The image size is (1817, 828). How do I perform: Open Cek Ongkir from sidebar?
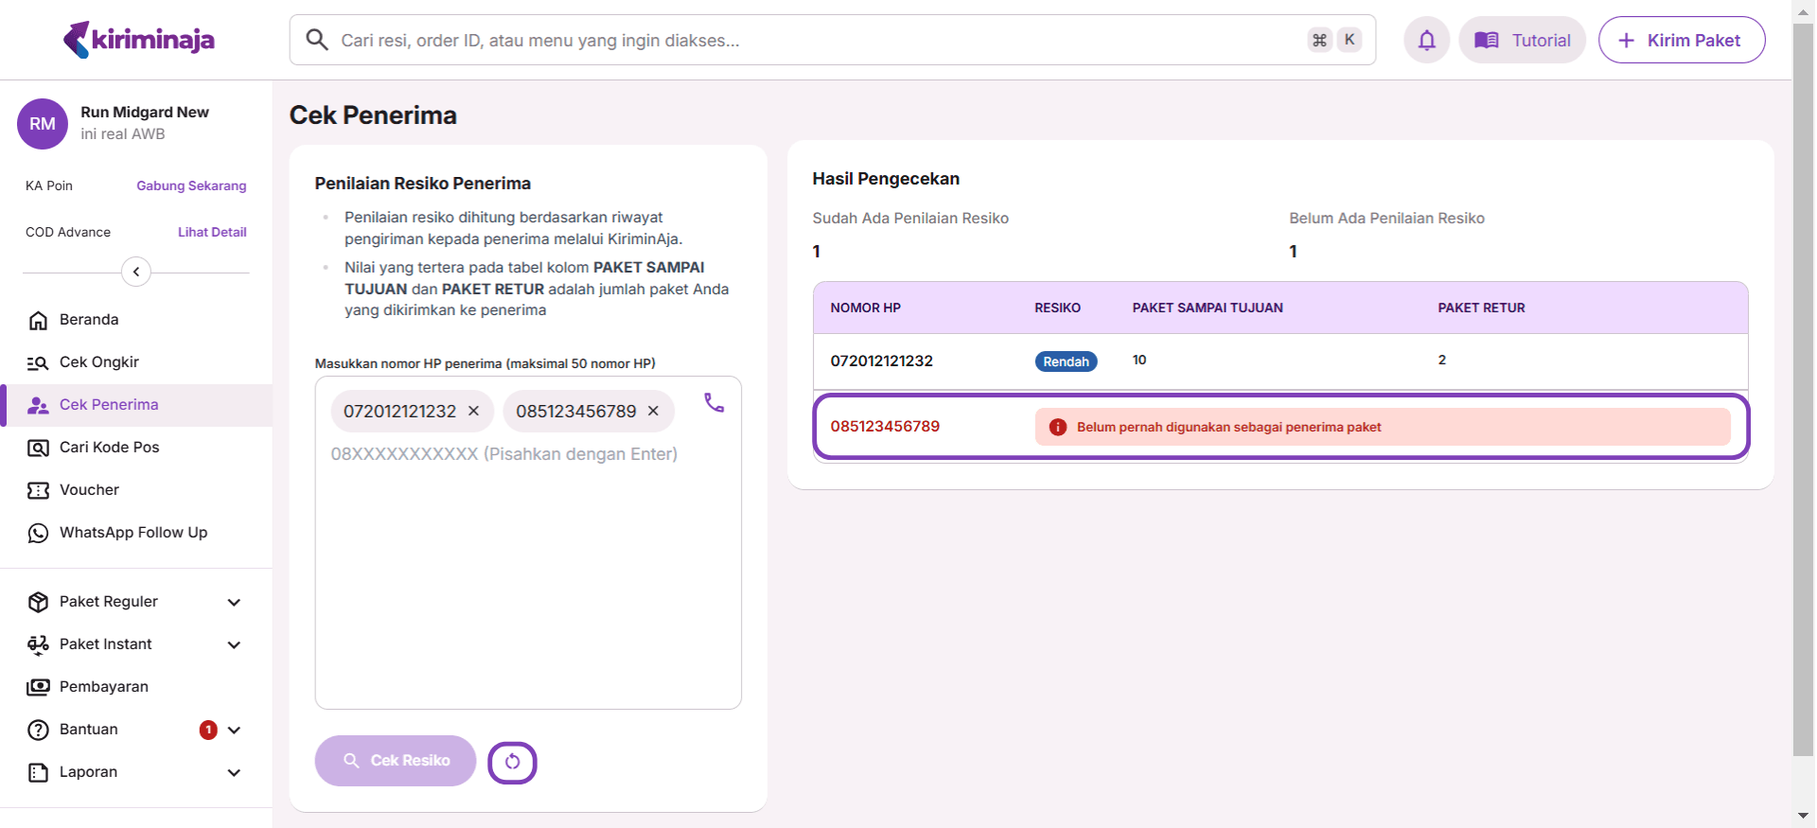tap(99, 362)
